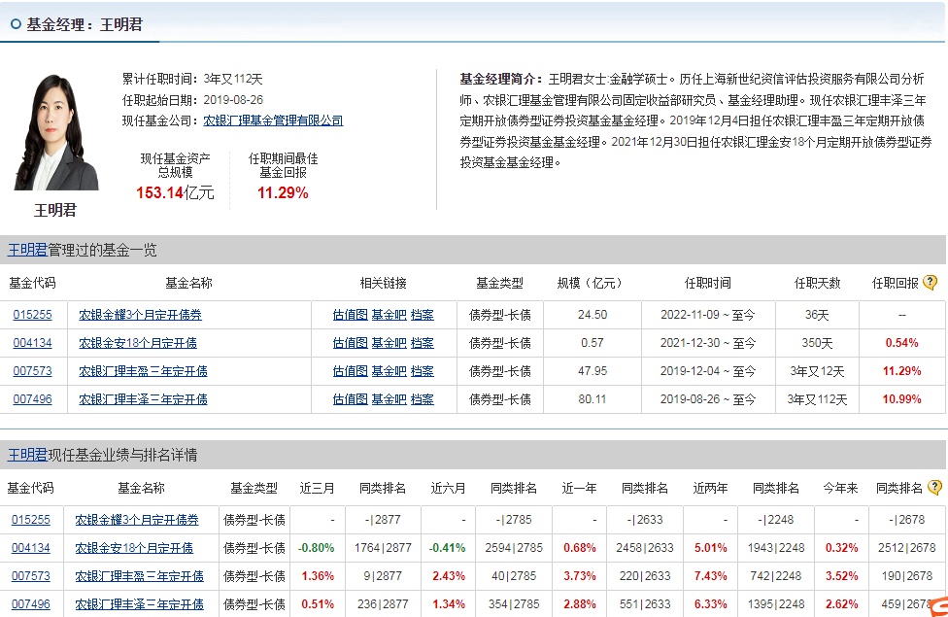Open 农银汇理基金管理有限公司 company link
948x617 pixels.
point(273,120)
